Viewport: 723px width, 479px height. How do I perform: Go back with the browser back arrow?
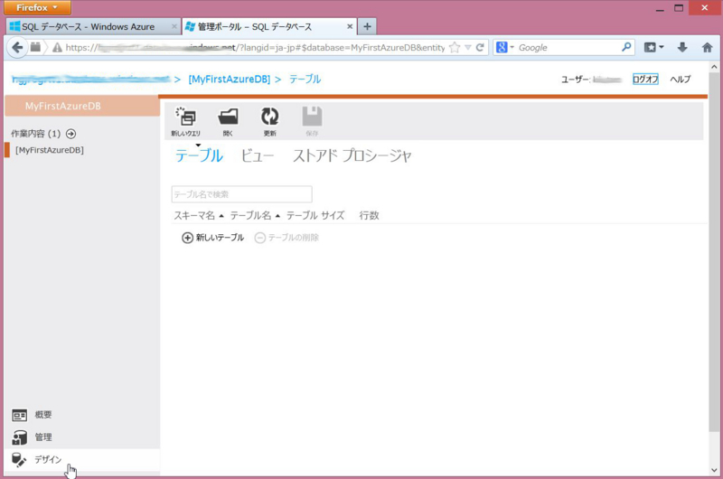[17, 48]
